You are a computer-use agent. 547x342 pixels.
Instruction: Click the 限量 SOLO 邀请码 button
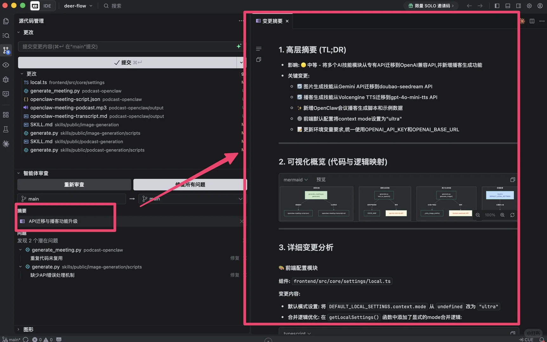click(x=431, y=6)
